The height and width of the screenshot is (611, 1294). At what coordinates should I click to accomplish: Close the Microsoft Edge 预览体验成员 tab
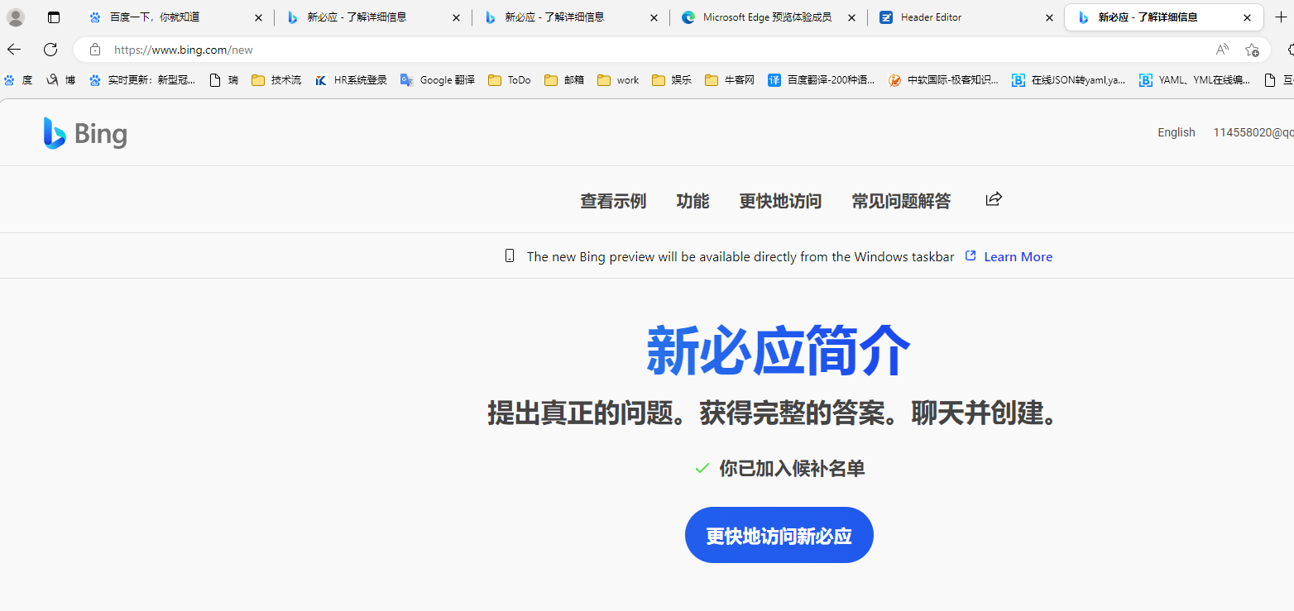click(851, 17)
